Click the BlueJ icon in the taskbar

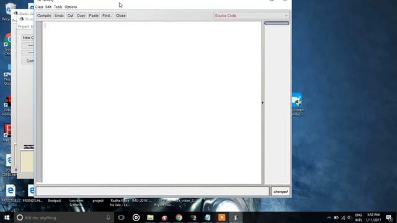(x=236, y=217)
